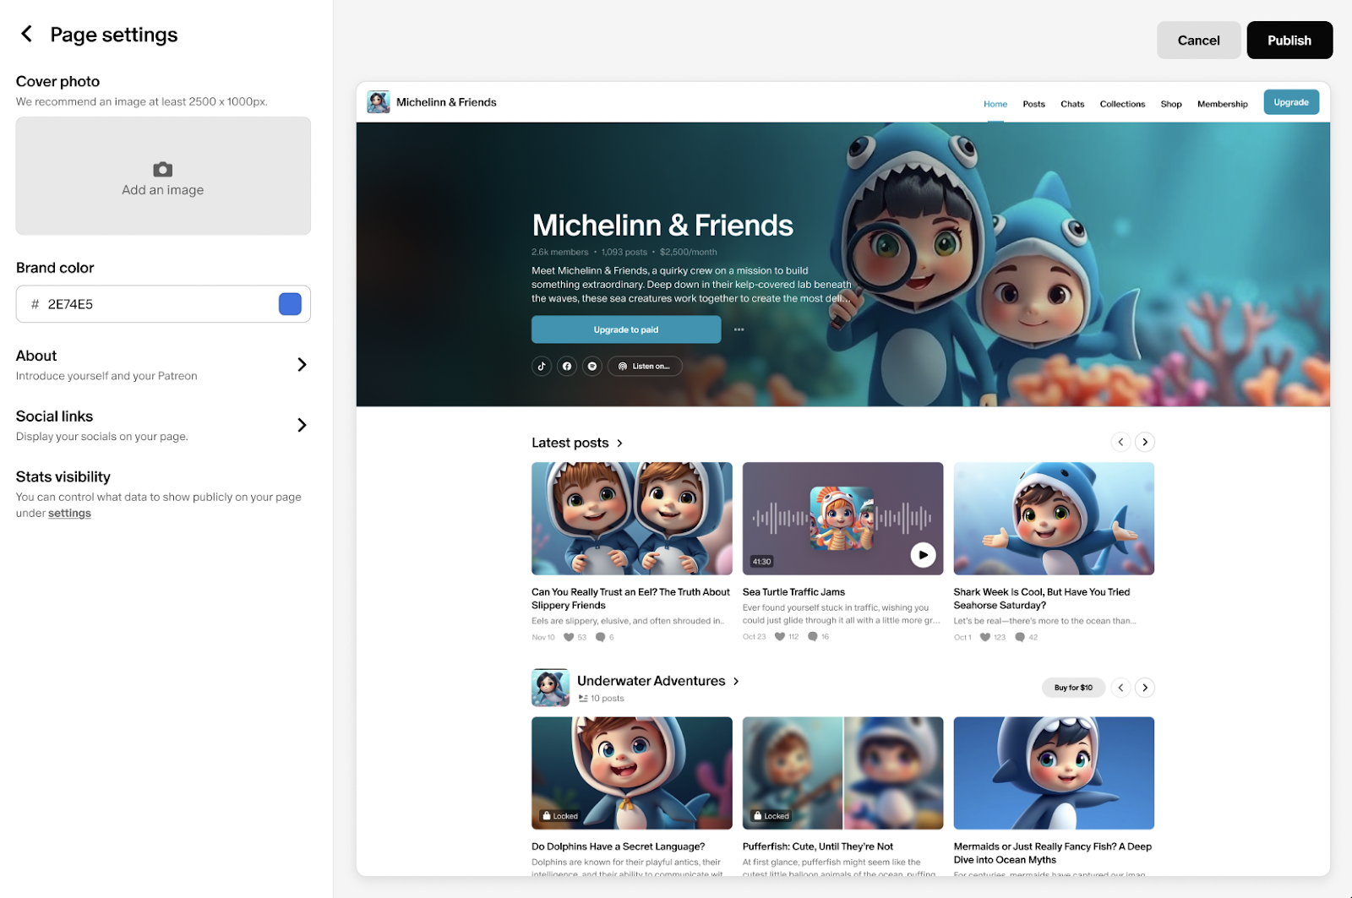The height and width of the screenshot is (898, 1352).
Task: Open Latest posts via its chevron
Action: (619, 443)
